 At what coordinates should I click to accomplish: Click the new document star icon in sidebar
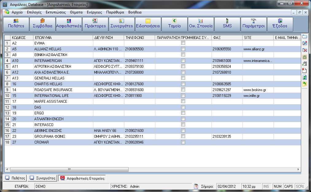pos(305,70)
